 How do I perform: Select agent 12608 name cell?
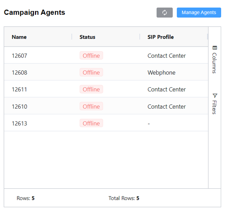coord(19,73)
